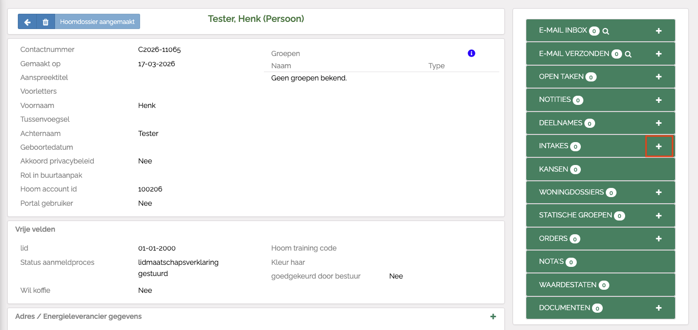This screenshot has height=330, width=698.
Task: Click the Voornaam value Henk
Action: (x=147, y=105)
